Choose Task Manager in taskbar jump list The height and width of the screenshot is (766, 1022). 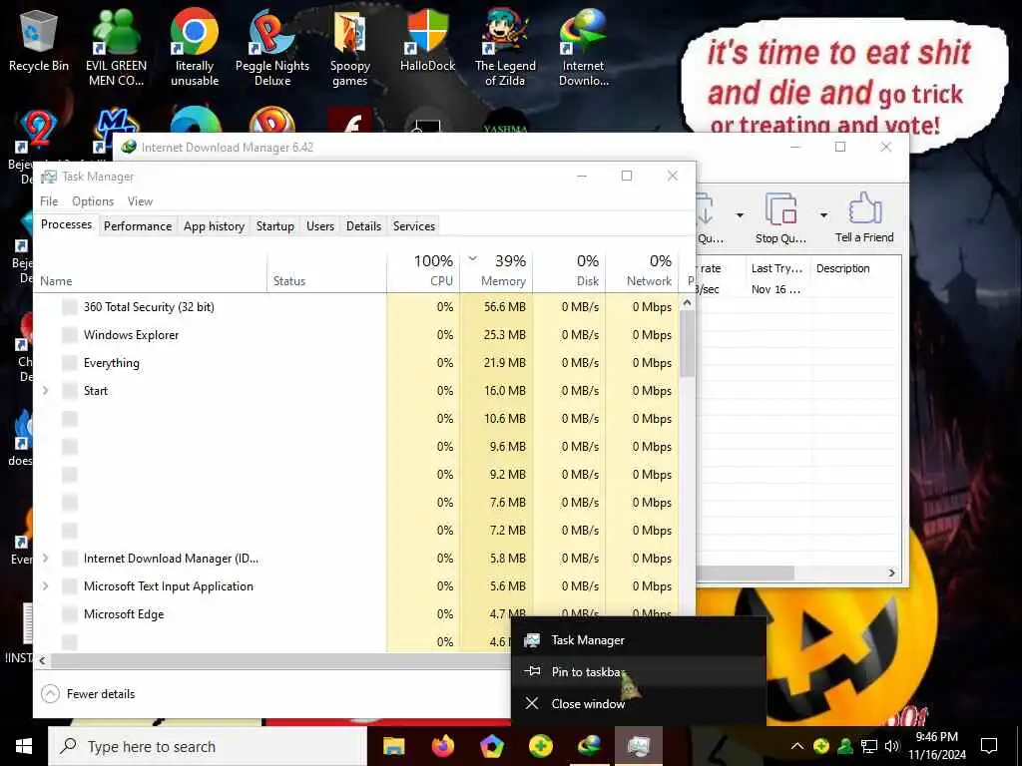(x=639, y=640)
